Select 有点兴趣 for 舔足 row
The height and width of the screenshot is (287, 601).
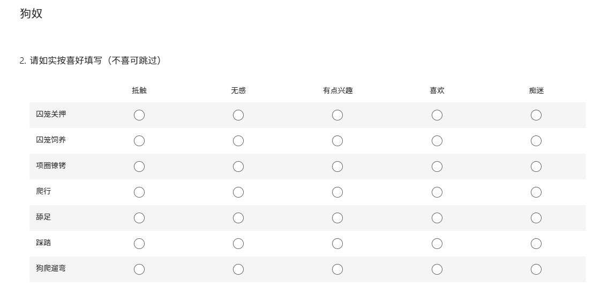coord(337,218)
